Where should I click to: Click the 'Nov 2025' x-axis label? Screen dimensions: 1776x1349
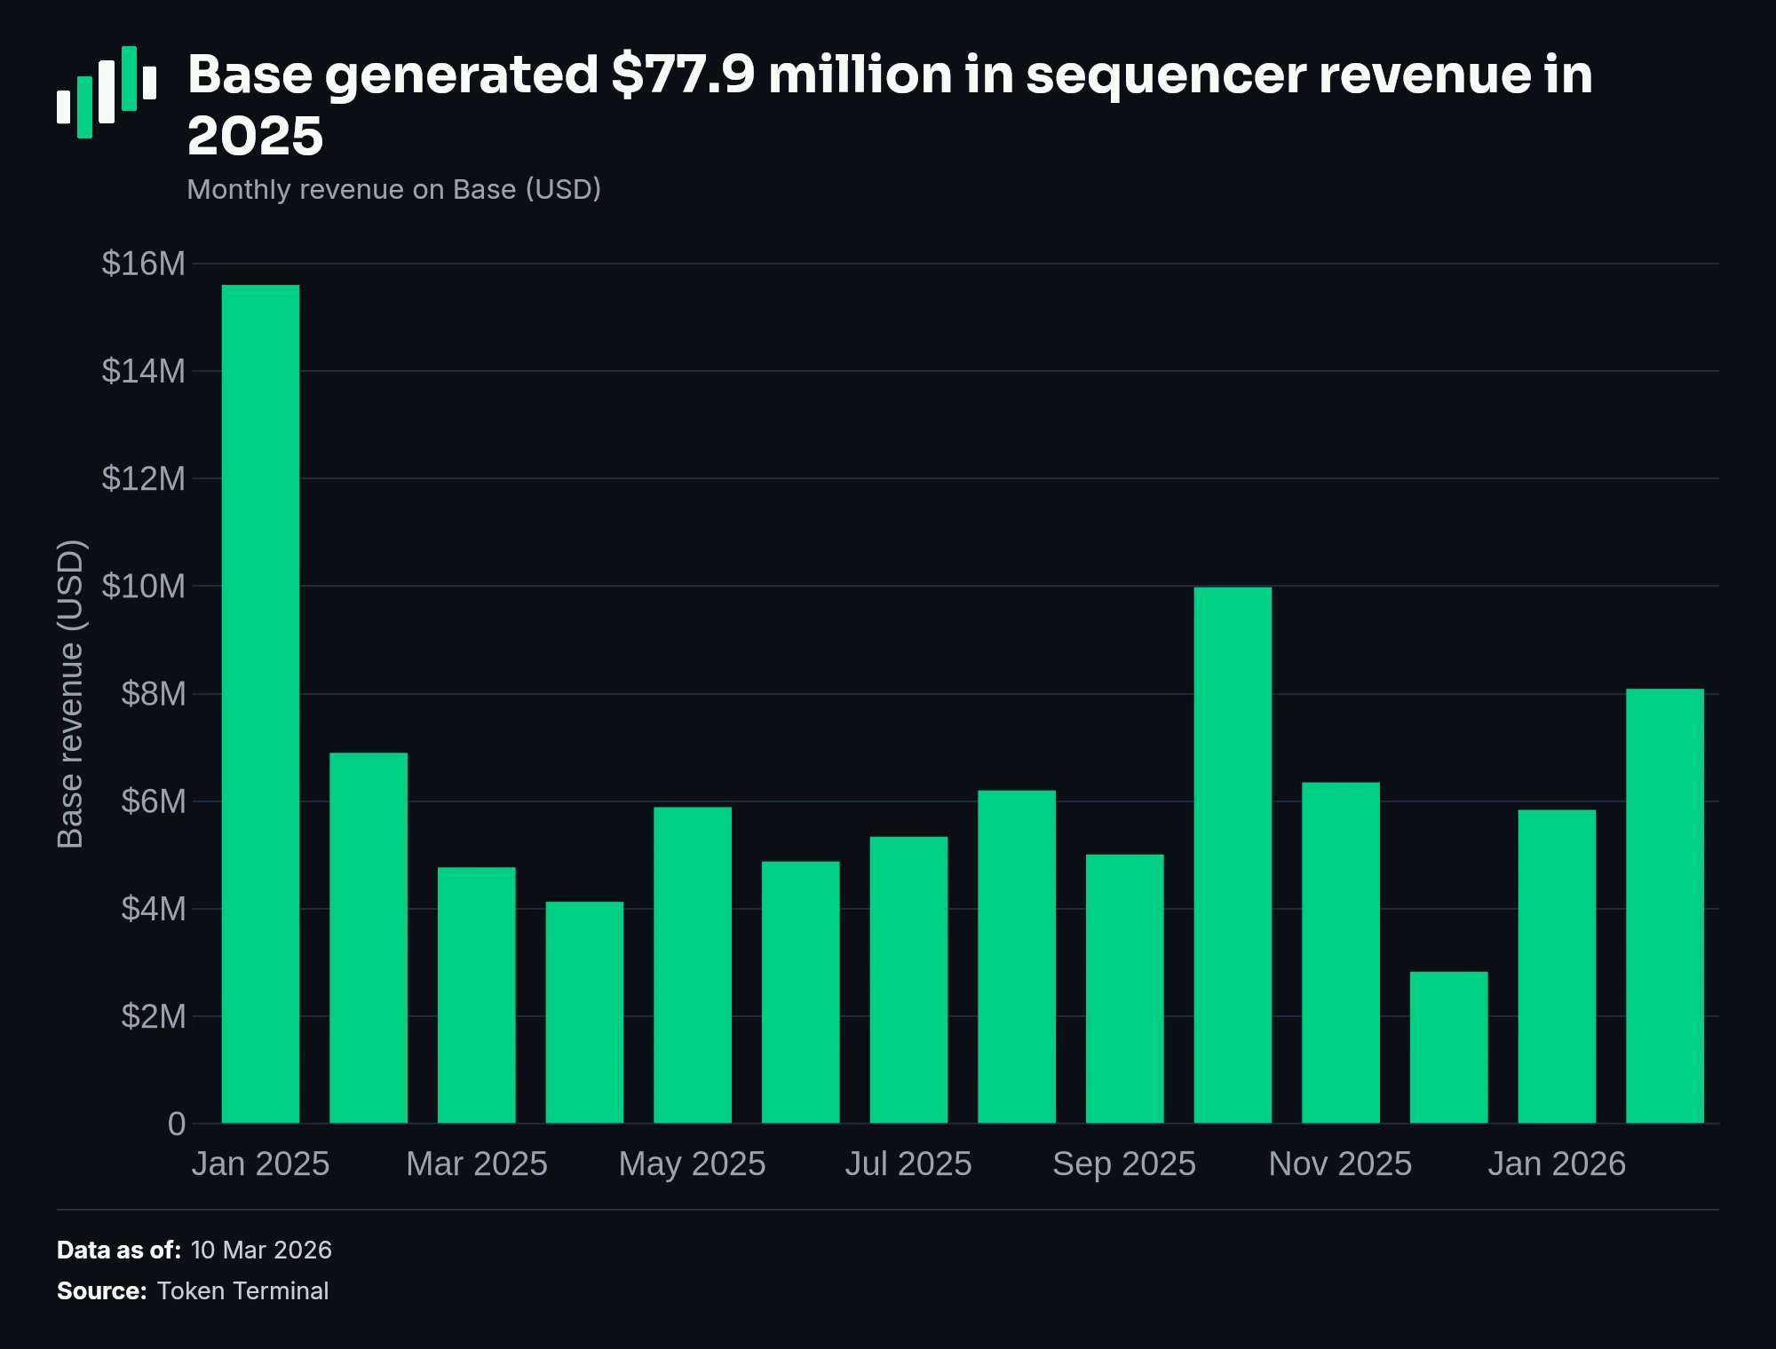(x=1340, y=1164)
